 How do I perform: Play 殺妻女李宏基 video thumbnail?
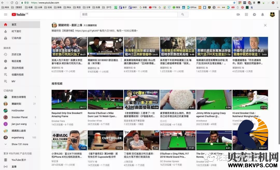[x=69, y=47]
